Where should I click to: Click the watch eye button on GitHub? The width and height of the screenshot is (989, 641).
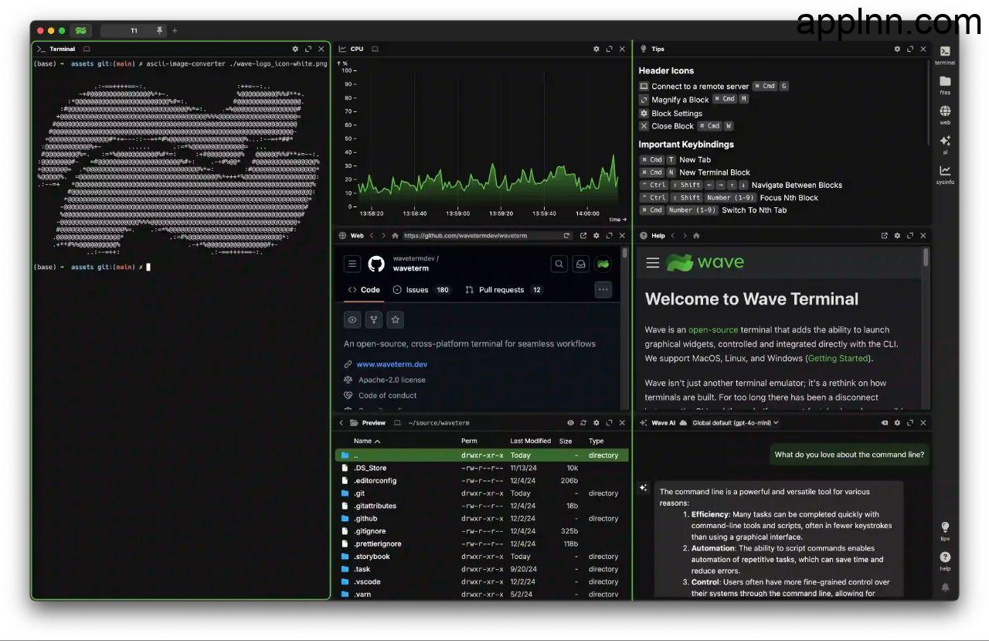click(x=352, y=319)
